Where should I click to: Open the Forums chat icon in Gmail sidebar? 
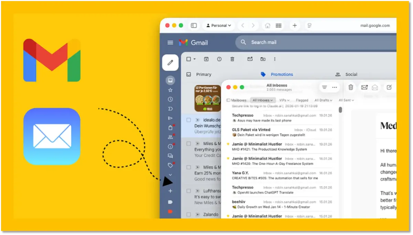pyautogui.click(x=170, y=156)
